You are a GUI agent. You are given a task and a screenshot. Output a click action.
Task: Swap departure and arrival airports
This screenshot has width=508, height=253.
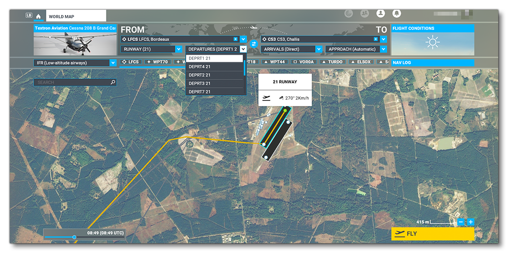pyautogui.click(x=254, y=44)
